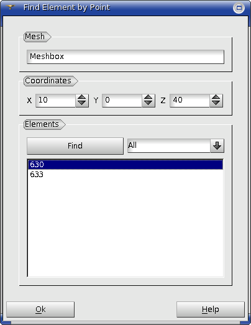Click the Y coordinate input field
Screen dimensions: 251x325
pyautogui.click(x=122, y=101)
